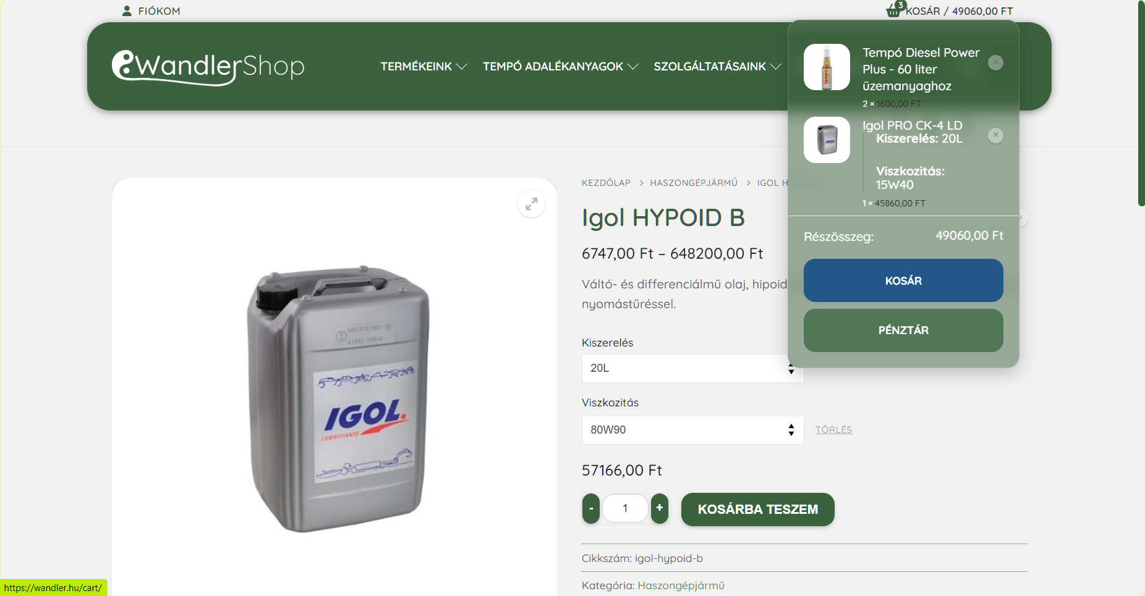Select the 1 × 45860,00 FT quantity line

coord(894,203)
